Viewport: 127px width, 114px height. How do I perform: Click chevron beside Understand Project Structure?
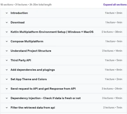pyautogui.click(x=7, y=51)
